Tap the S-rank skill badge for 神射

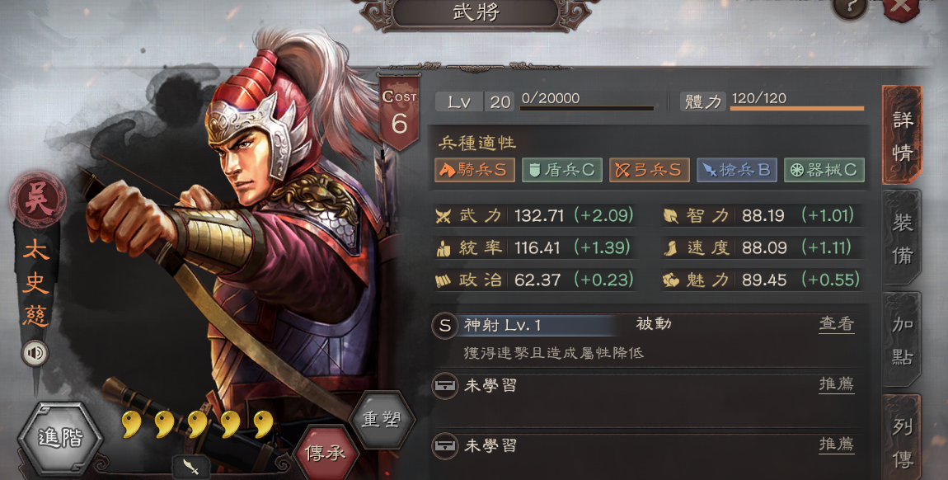pos(445,326)
